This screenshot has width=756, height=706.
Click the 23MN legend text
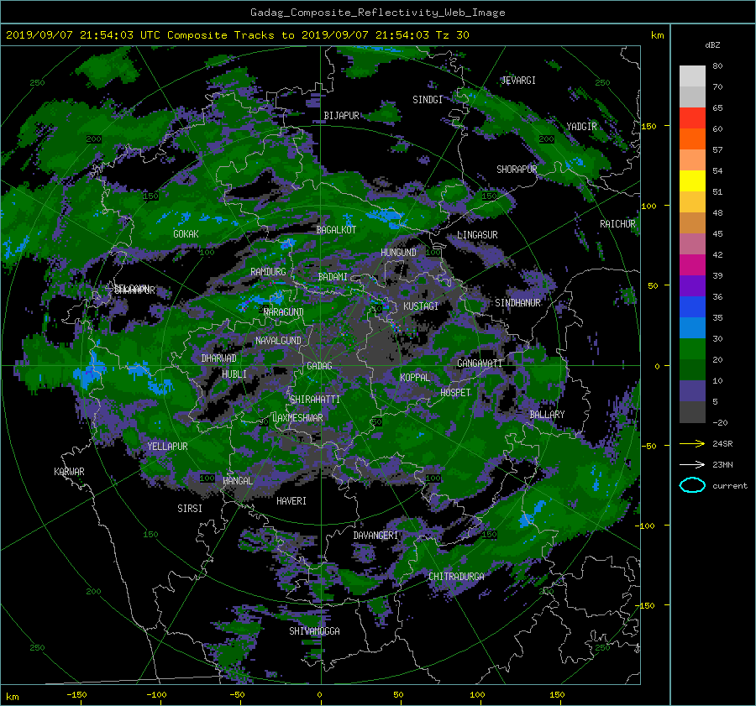click(x=722, y=464)
